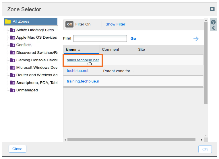Sort by the Name column header
The image size is (219, 159).
pyautogui.click(x=71, y=50)
